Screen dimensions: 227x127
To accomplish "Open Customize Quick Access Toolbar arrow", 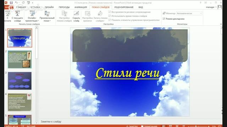I will point(33,3).
